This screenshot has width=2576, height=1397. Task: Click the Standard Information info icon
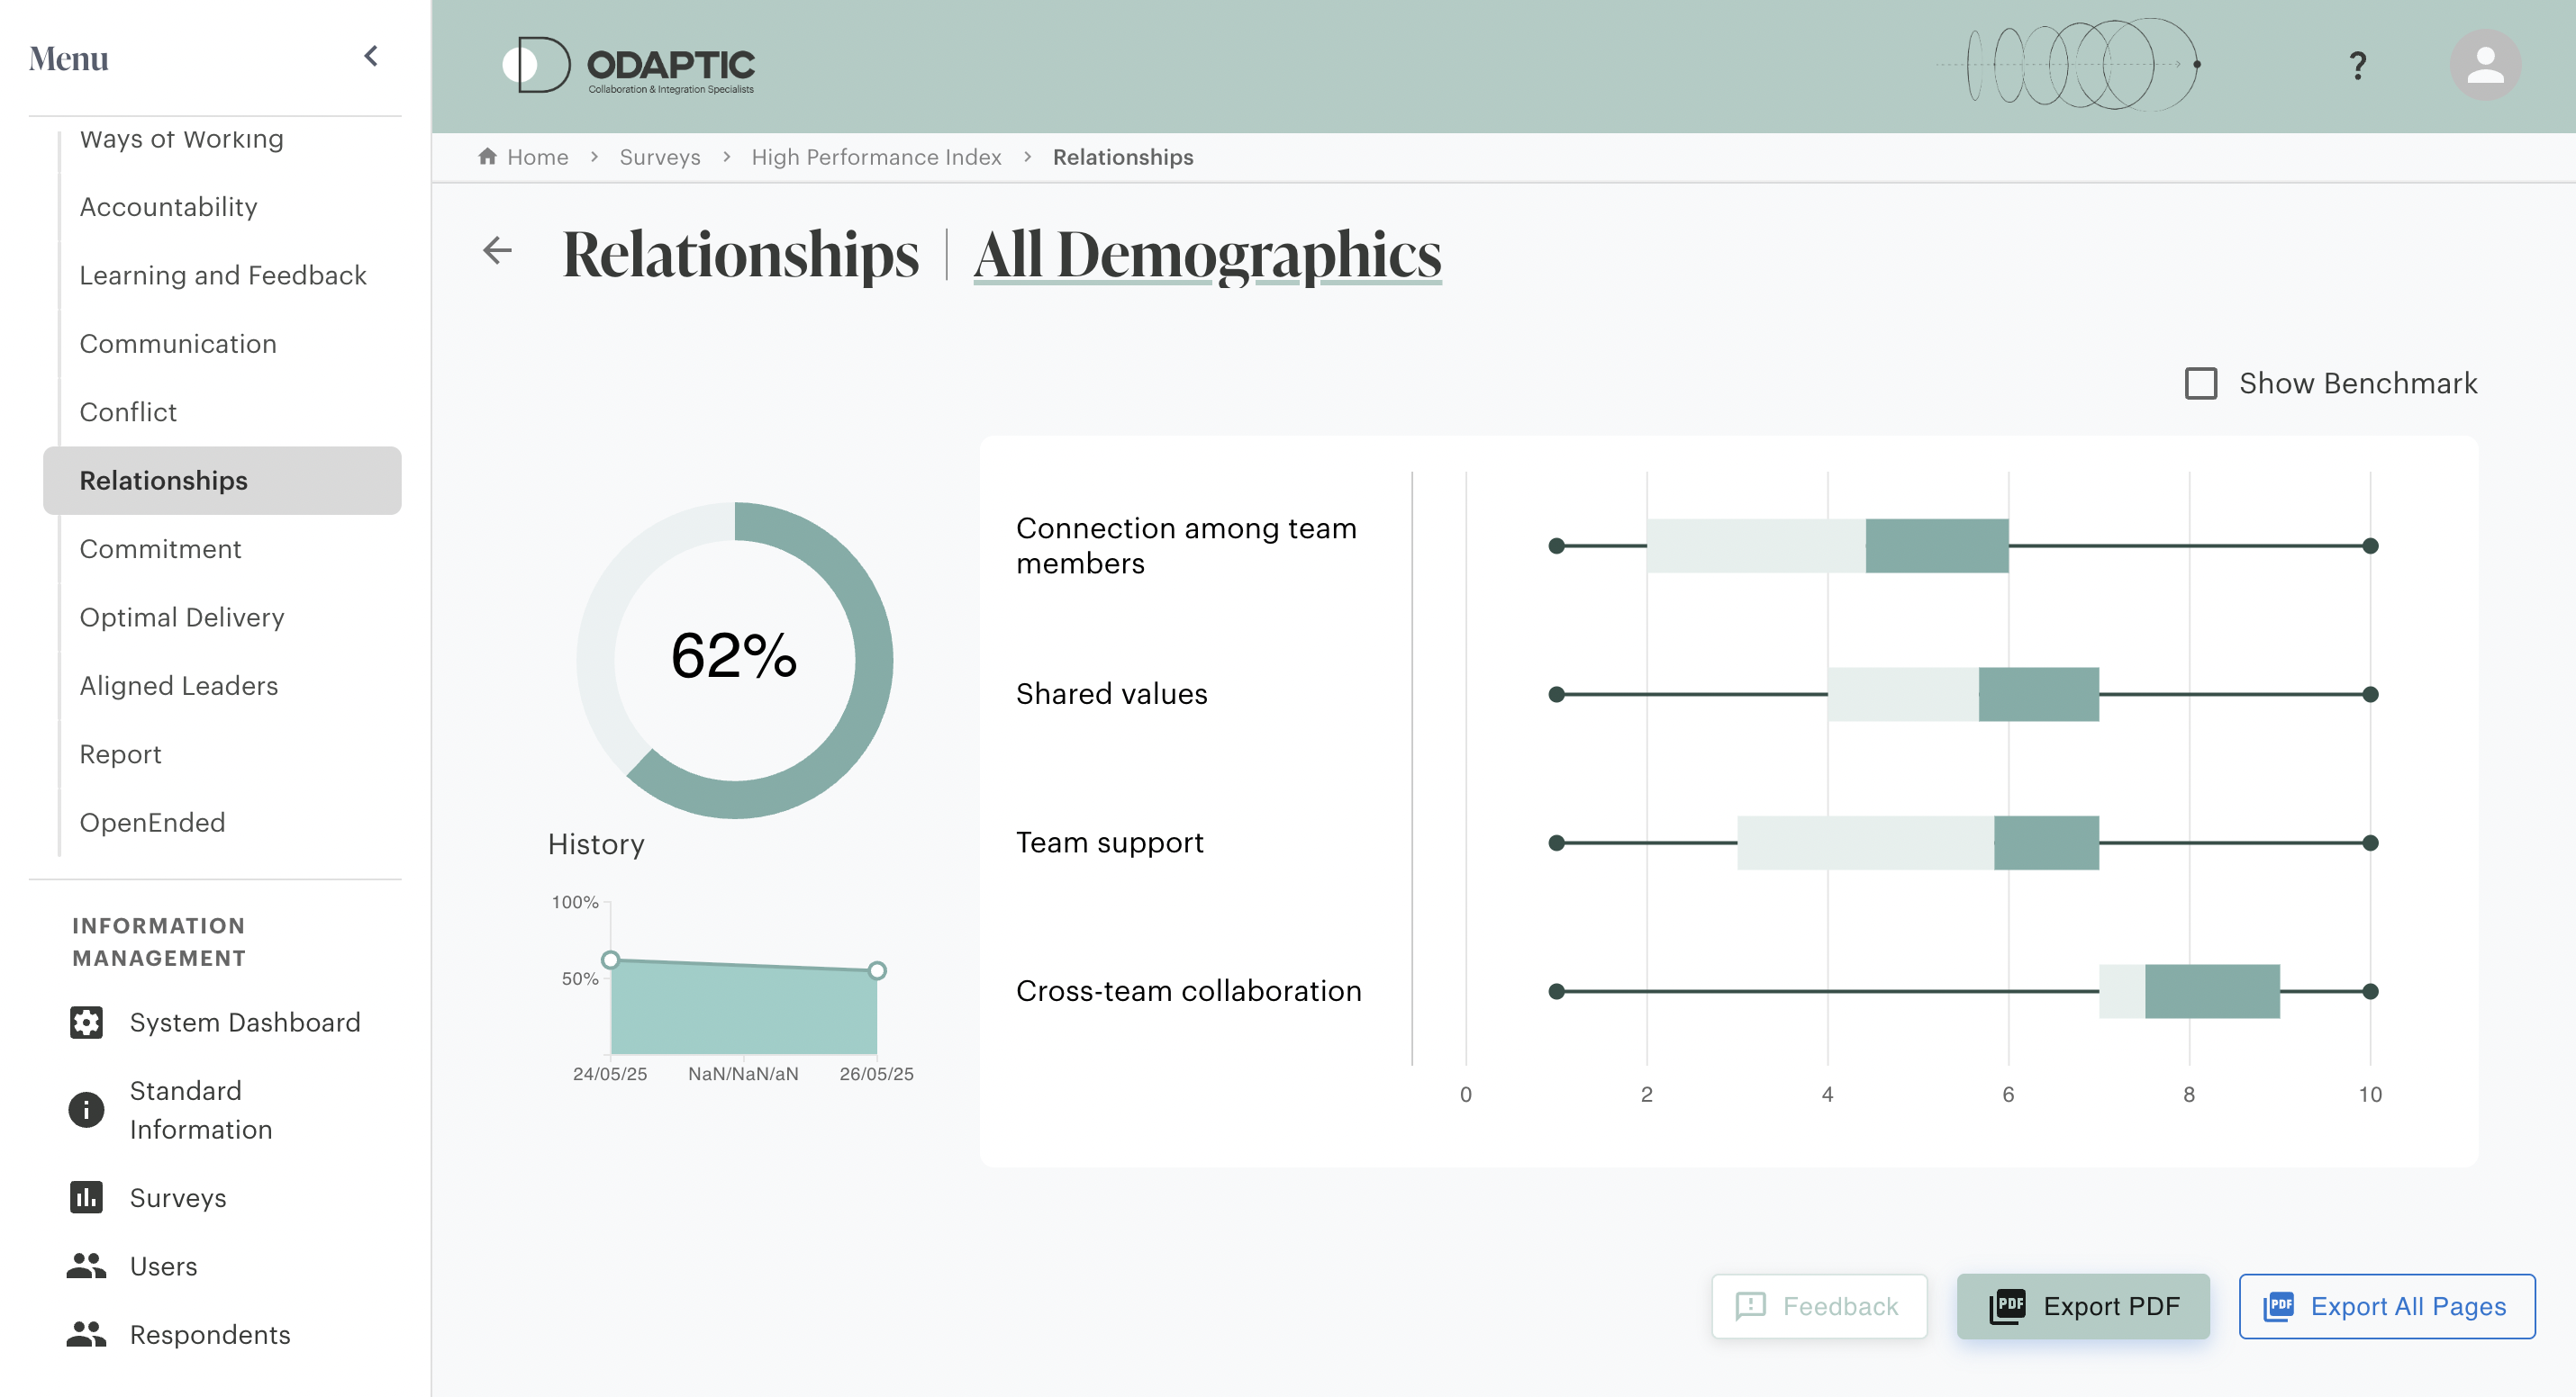86,1109
